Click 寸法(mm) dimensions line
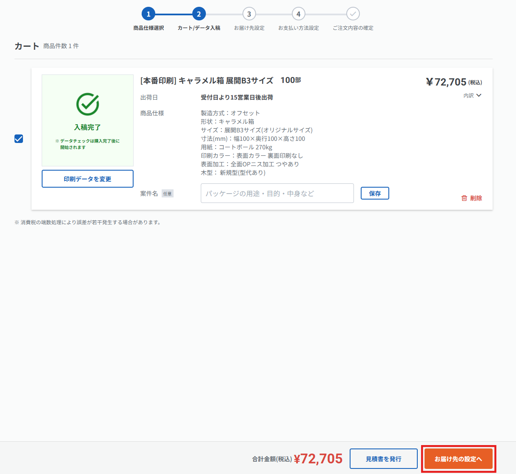 [253, 139]
